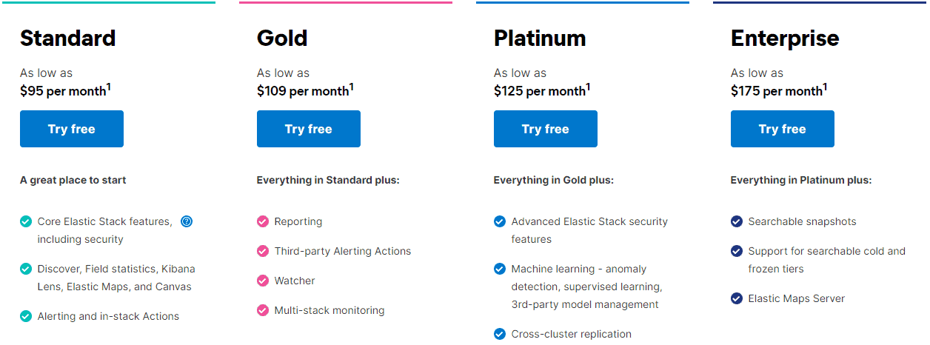Image resolution: width=930 pixels, height=345 pixels.
Task: Click the navy checkmark beside Elastic Maps Server
Action: [x=737, y=298]
